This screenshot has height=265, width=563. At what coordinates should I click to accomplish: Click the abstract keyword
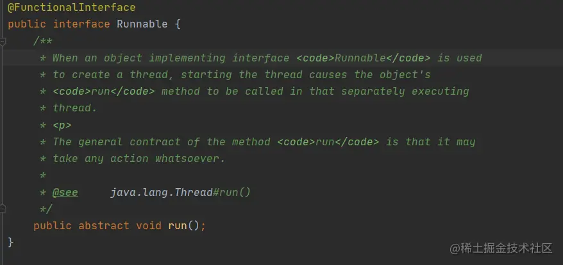point(104,225)
